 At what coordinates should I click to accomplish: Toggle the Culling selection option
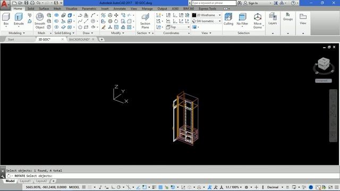click(x=228, y=19)
